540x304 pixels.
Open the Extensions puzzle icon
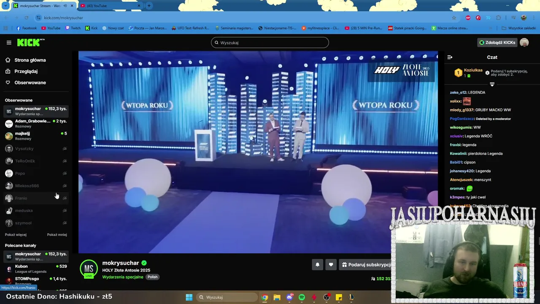(499, 18)
